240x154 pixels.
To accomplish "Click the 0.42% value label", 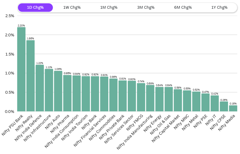I will (214, 94).
